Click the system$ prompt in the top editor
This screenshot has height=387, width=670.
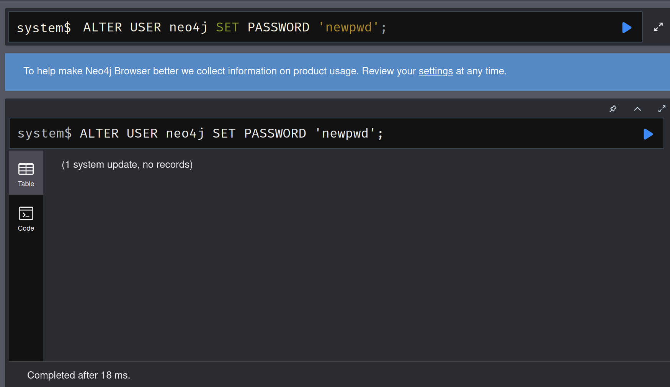point(44,28)
